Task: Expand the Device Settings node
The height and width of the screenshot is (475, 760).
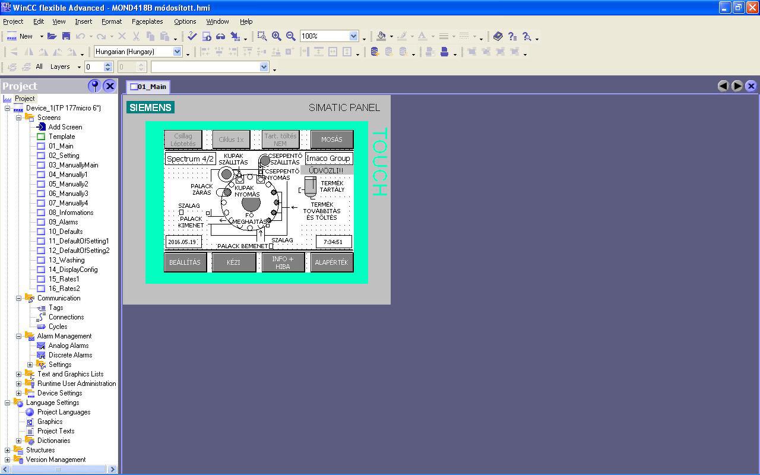Action: point(18,393)
